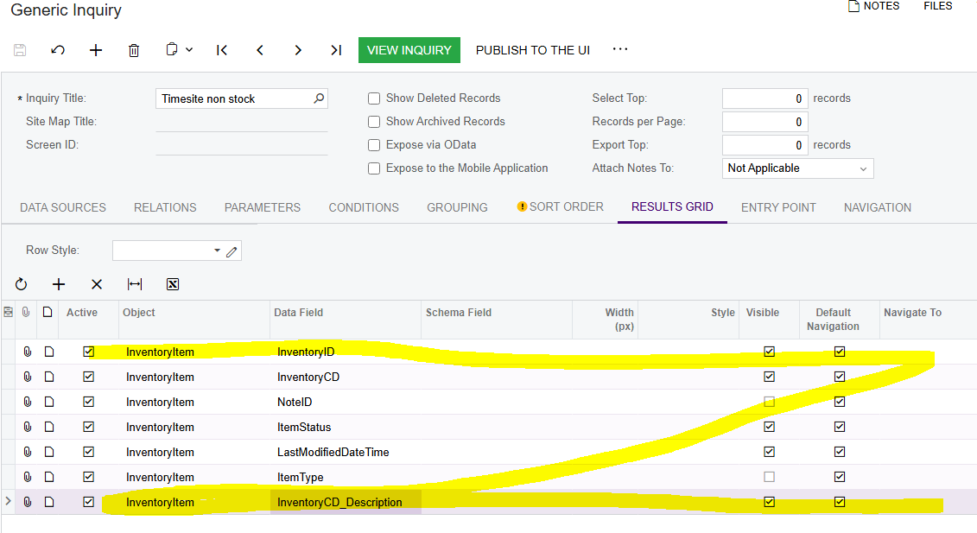
Task: Select the LastModifiedDateTime data field cell
Action: [346, 452]
